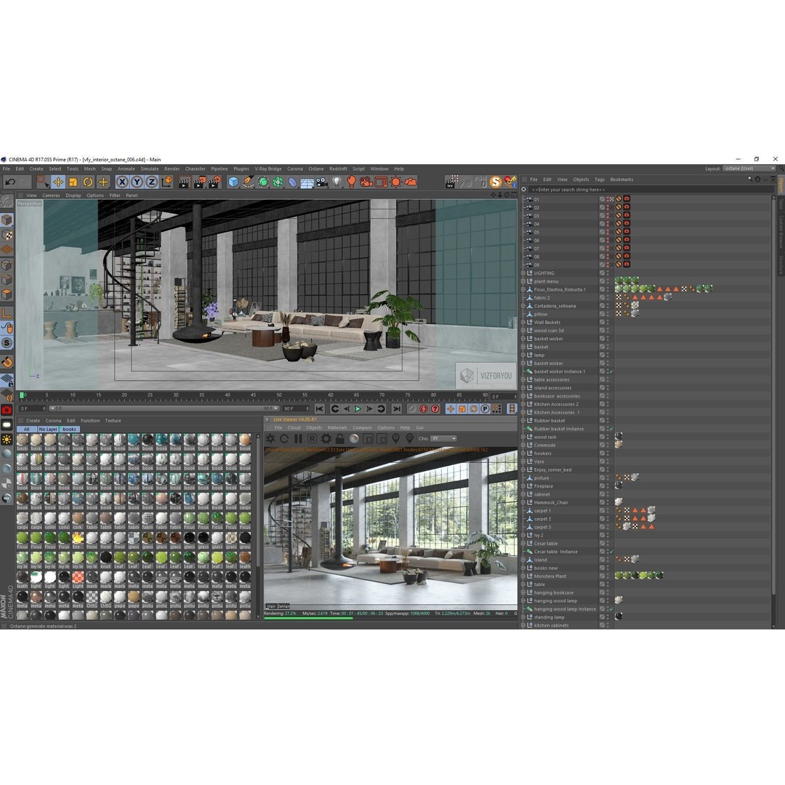Expand the kitchen cabinets group
The width and height of the screenshot is (785, 785).
coord(523,625)
